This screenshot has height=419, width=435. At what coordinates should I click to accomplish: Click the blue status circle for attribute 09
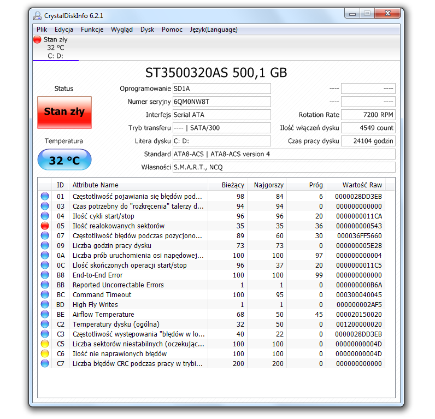click(45, 246)
